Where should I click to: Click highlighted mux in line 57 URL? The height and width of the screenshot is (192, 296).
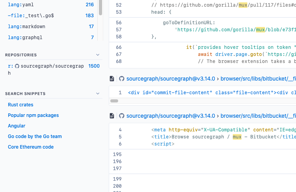pos(260,30)
